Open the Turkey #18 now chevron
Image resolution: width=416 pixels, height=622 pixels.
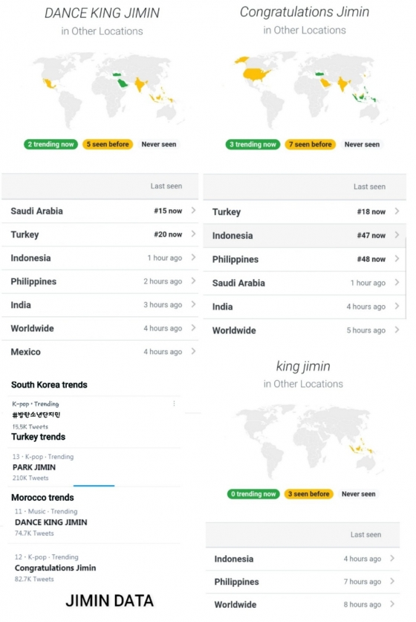(397, 211)
